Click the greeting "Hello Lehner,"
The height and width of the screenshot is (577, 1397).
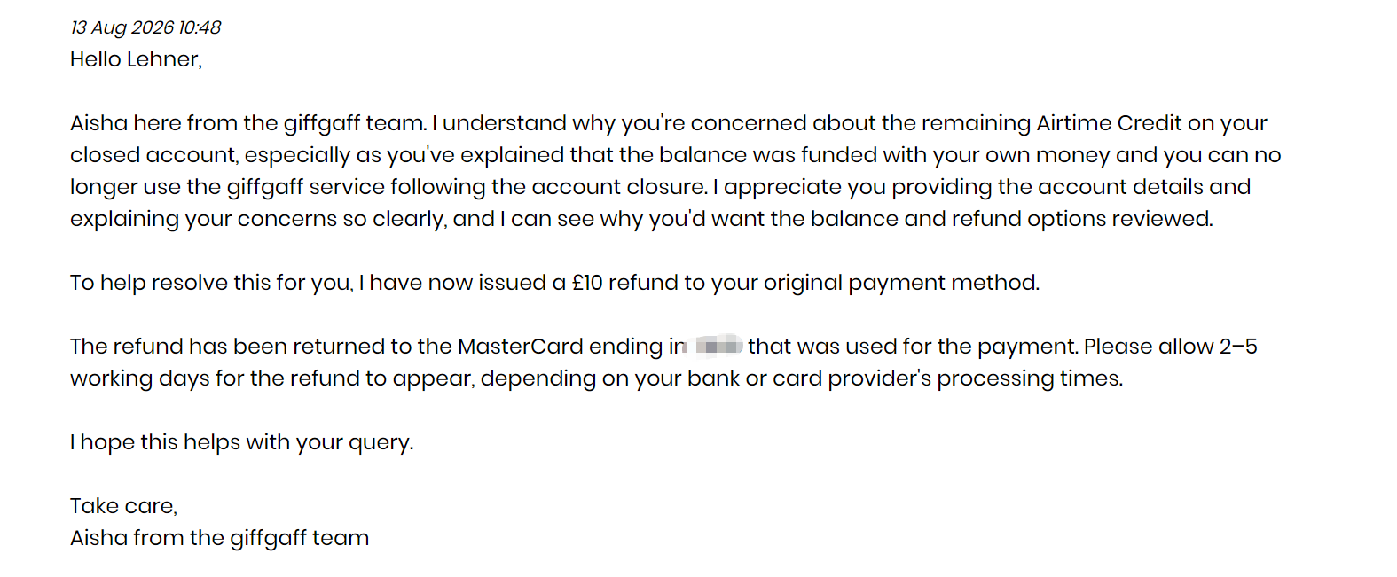tap(137, 59)
